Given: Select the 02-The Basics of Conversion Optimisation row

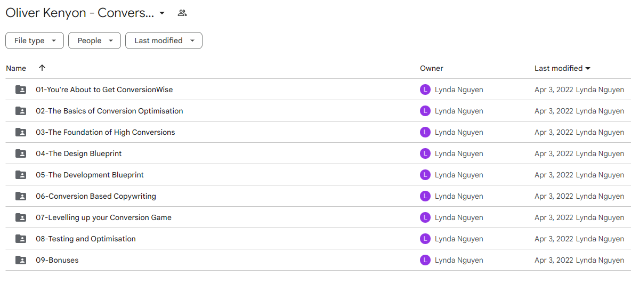Looking at the screenshot, I should (315, 111).
